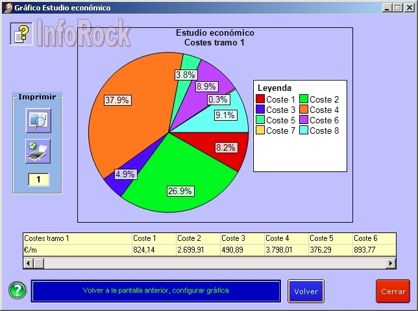Screen dimensions: 418x311
Task: Click the 8.2% red pie slice label
Action: 225,147
